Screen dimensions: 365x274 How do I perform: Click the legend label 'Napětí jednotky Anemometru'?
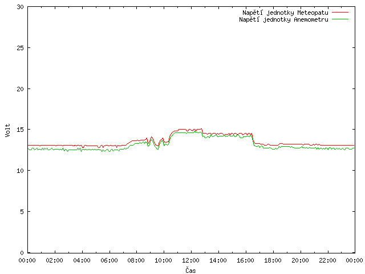click(x=283, y=19)
